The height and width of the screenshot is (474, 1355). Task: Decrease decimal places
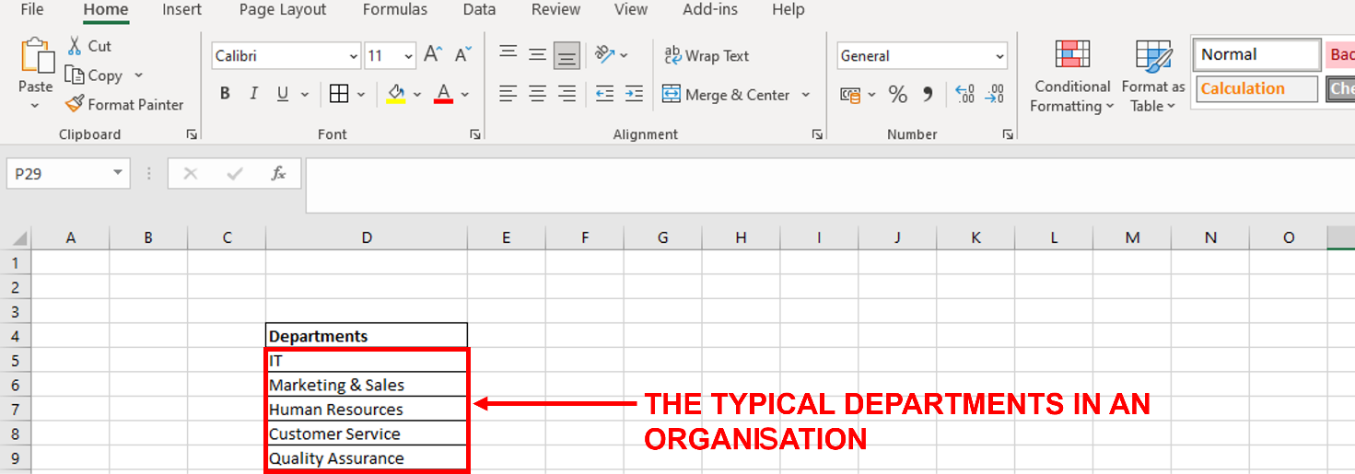[995, 94]
